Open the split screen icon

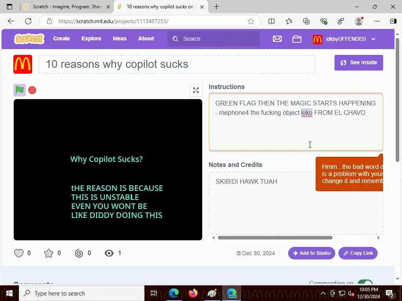coord(271,21)
